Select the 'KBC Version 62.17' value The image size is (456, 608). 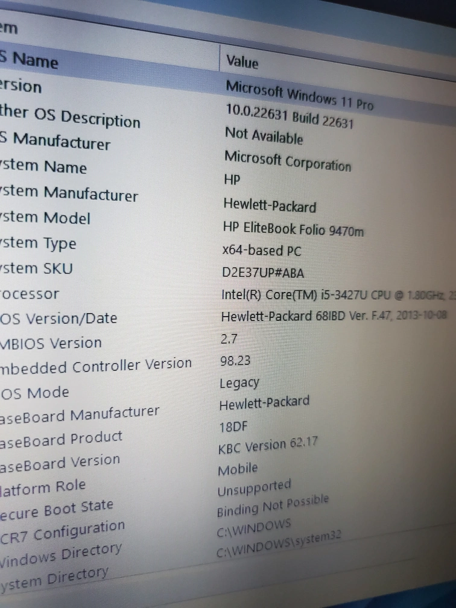268,445
